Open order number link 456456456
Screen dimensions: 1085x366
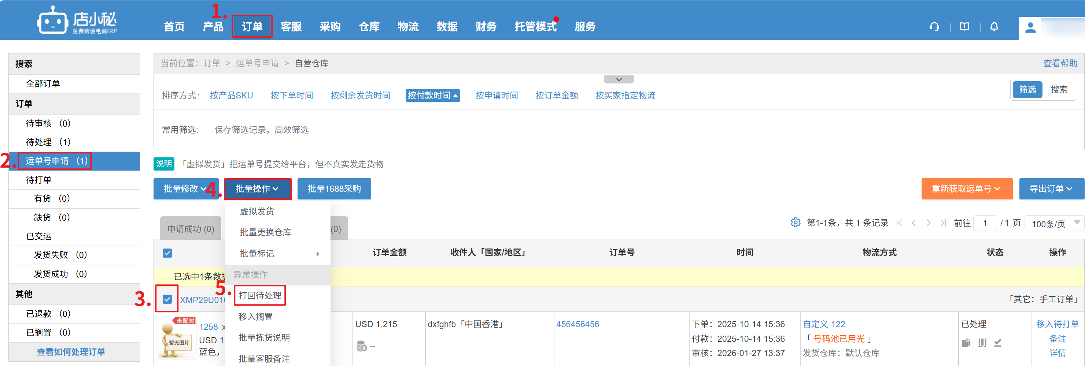point(577,324)
